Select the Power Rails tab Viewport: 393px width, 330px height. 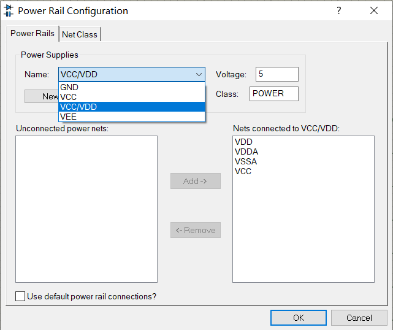pos(32,33)
